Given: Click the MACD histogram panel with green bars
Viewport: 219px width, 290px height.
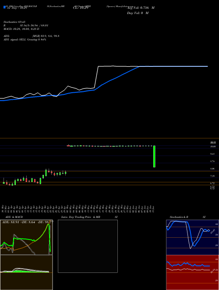Looking at the screenshot, I should pos(26,272).
